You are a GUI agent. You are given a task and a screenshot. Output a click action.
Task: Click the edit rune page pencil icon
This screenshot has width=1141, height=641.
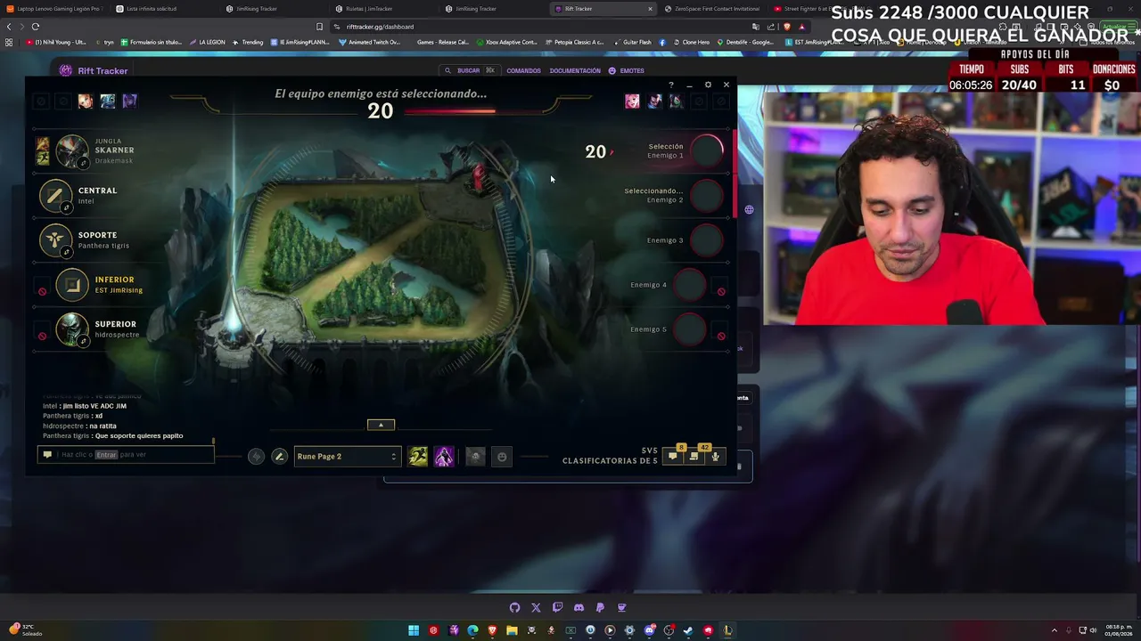pyautogui.click(x=279, y=457)
